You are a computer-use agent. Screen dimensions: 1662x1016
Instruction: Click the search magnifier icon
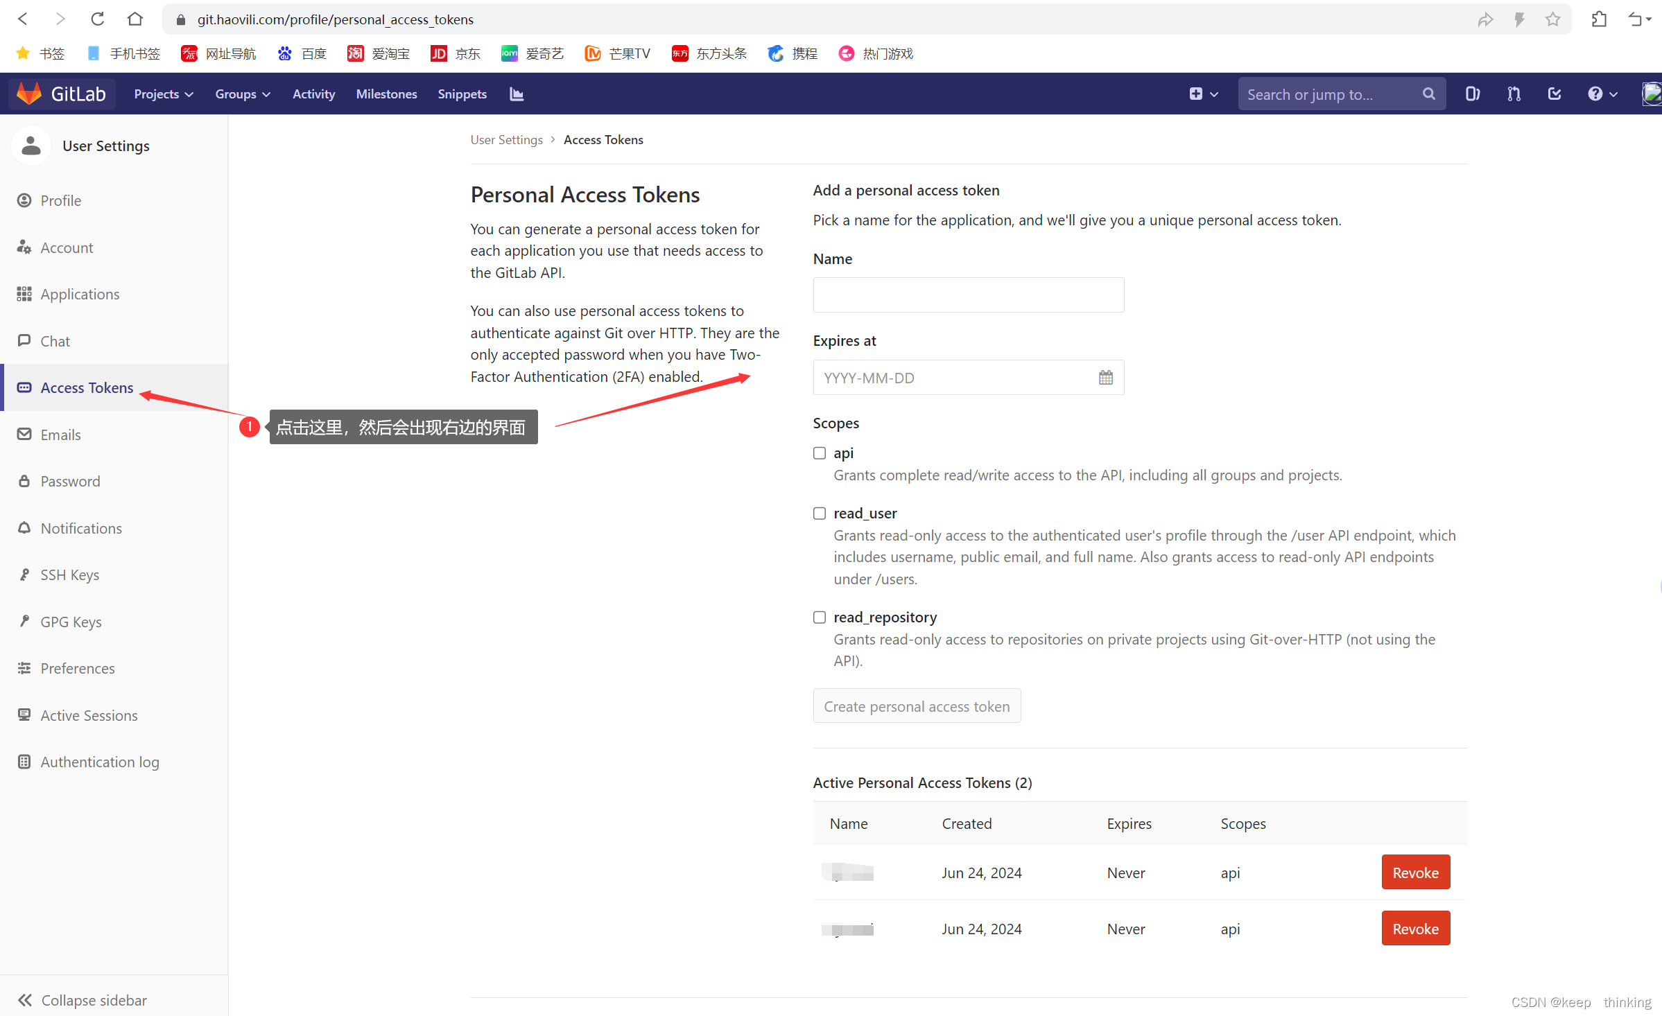(x=1428, y=93)
